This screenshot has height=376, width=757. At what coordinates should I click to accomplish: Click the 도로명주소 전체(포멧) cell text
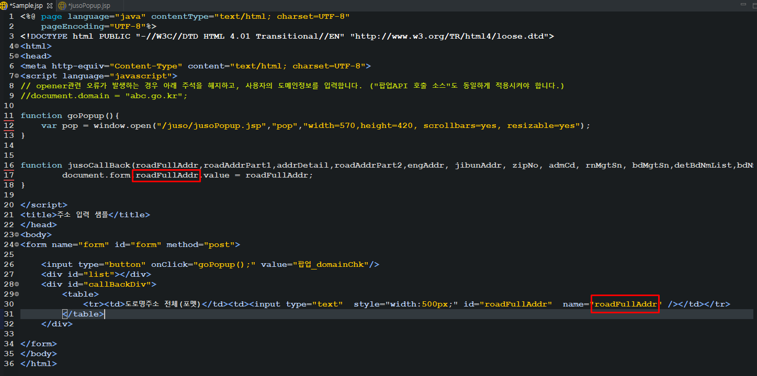coord(163,304)
